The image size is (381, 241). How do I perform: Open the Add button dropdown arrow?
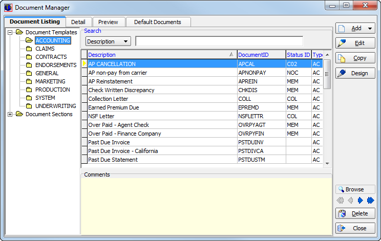[x=370, y=29]
